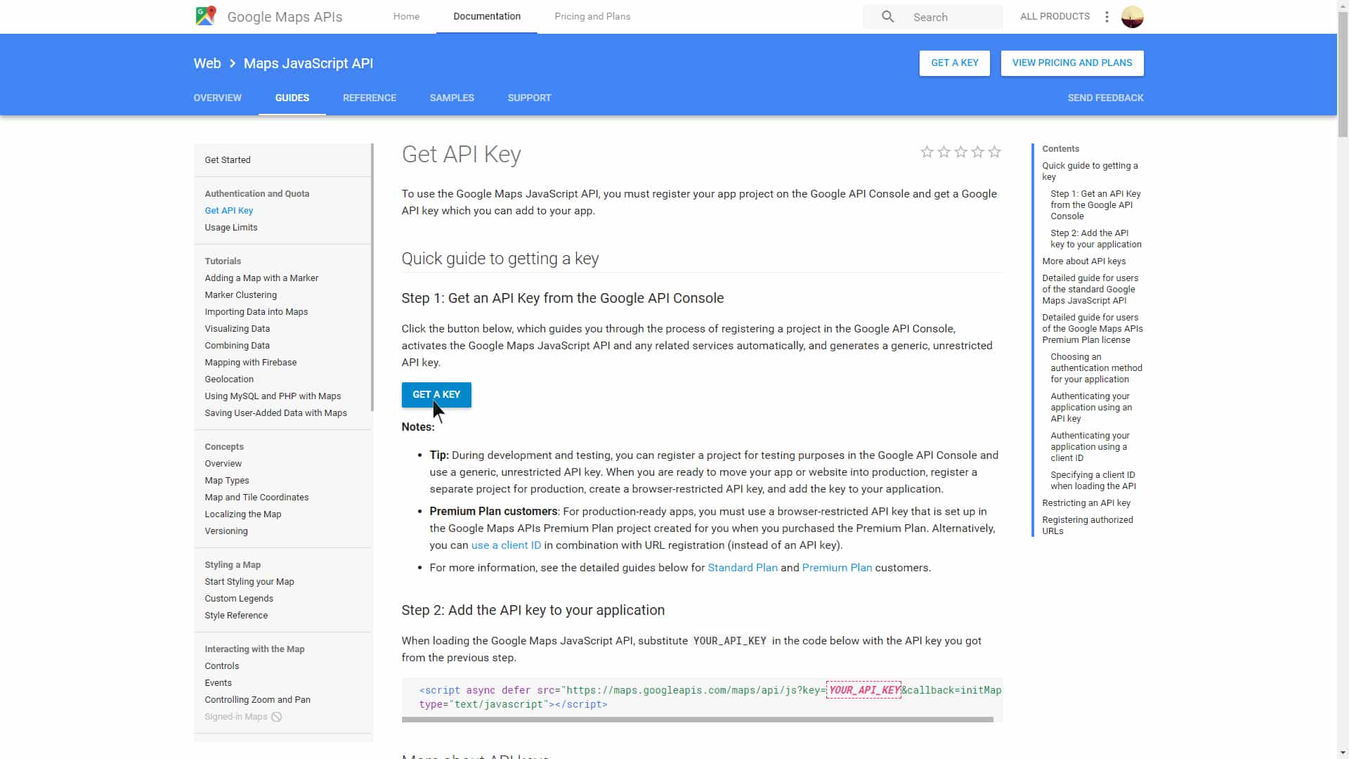Open Start Styling your Map
The width and height of the screenshot is (1349, 759).
coord(249,582)
